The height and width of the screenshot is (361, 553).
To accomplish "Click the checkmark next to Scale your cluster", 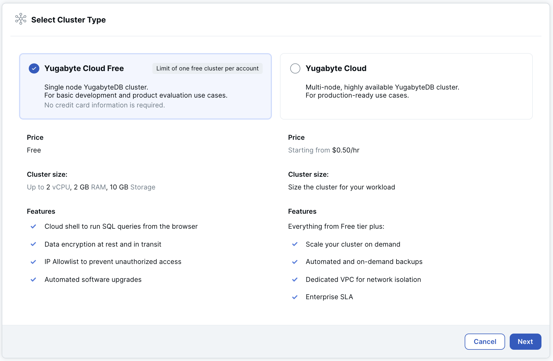I will tap(295, 244).
